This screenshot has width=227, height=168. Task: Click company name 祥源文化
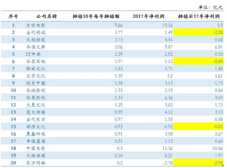click(x=36, y=126)
